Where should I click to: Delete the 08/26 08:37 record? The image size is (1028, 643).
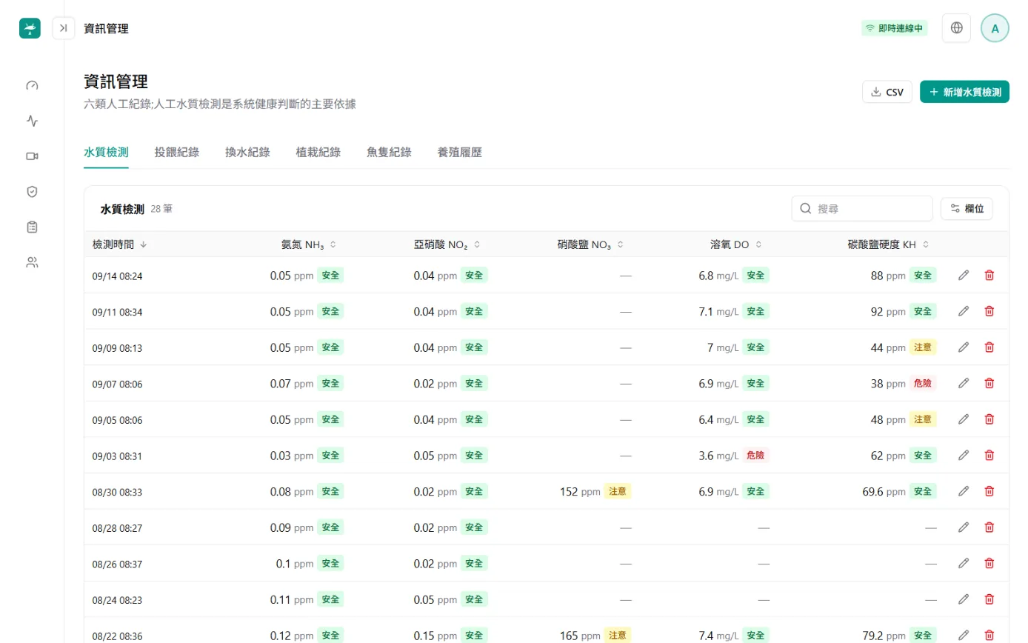point(989,563)
